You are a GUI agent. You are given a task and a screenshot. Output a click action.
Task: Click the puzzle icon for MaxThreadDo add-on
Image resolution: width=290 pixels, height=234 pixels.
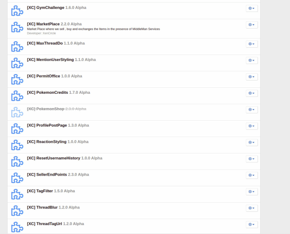(17, 46)
